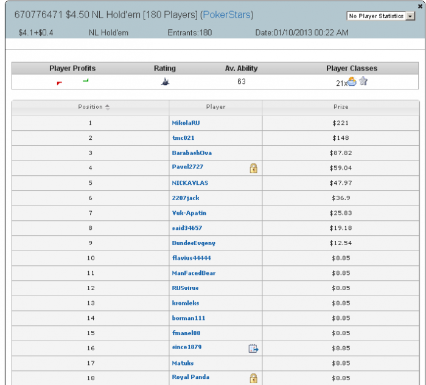Click the Prize column header
The image size is (426, 385).
[x=341, y=107]
